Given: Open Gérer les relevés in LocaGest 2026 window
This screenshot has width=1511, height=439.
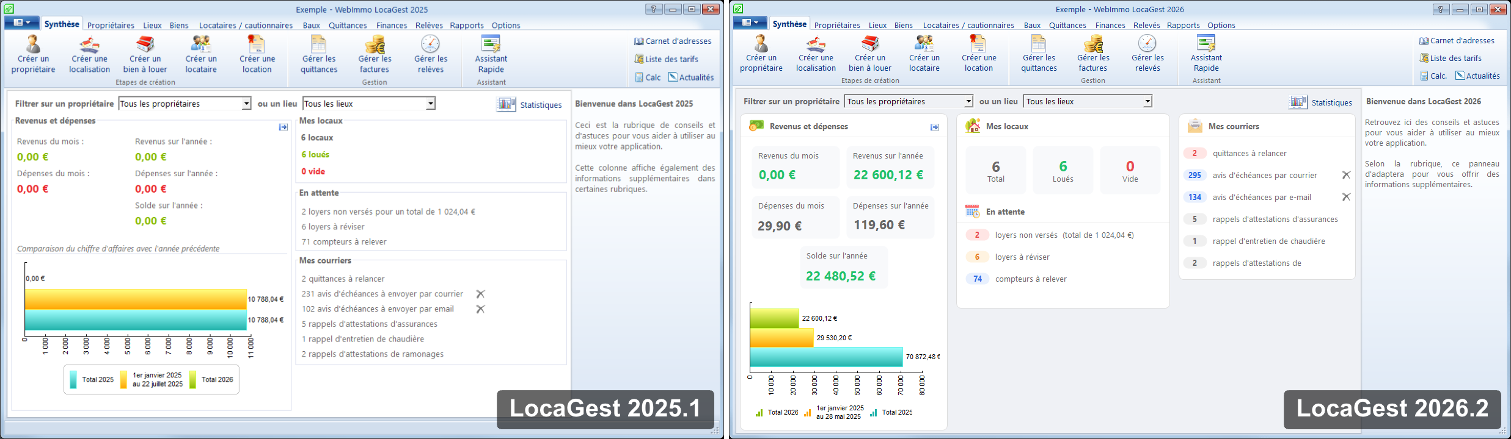Looking at the screenshot, I should coord(1147,53).
